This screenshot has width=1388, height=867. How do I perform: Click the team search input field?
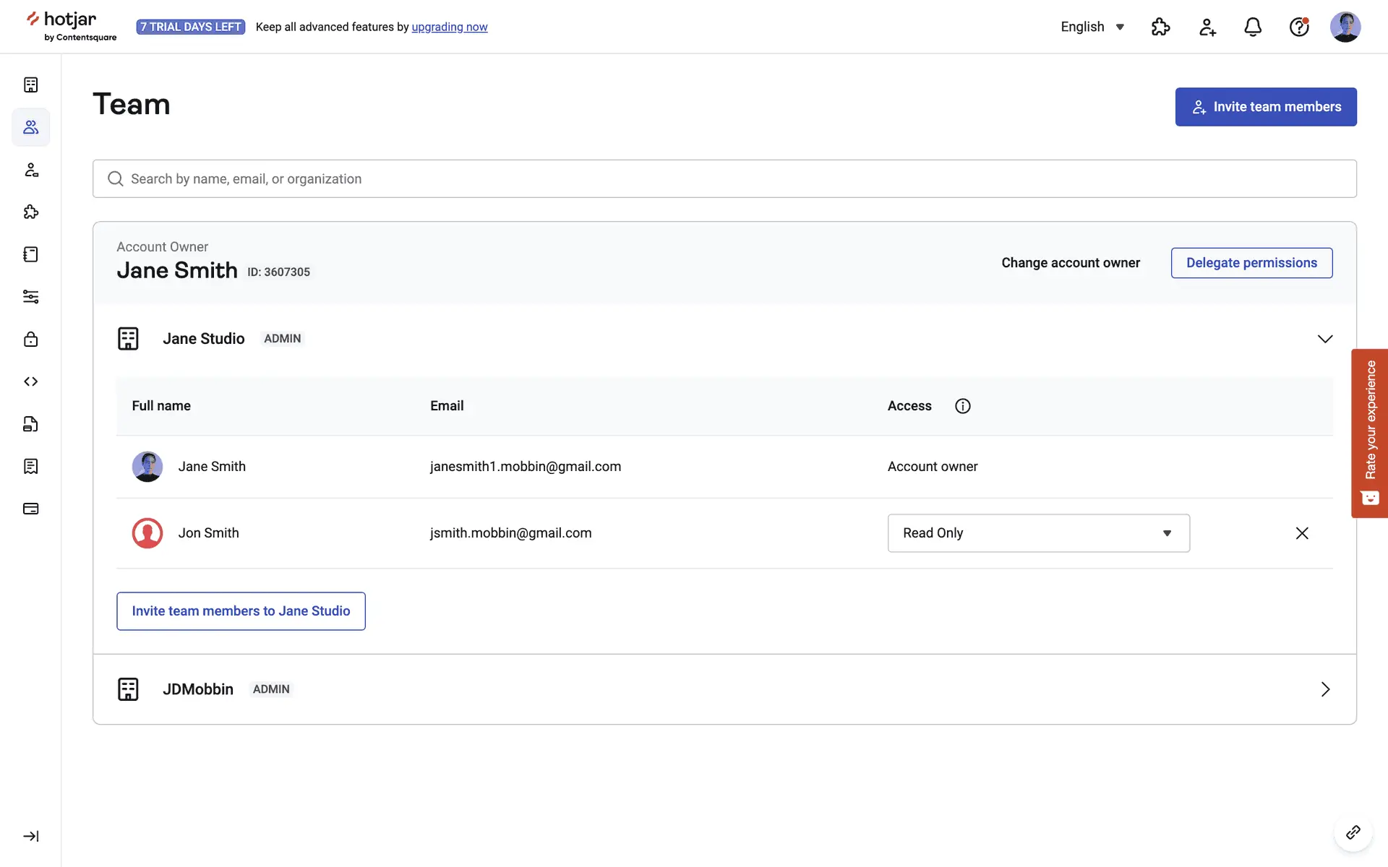coord(723,178)
